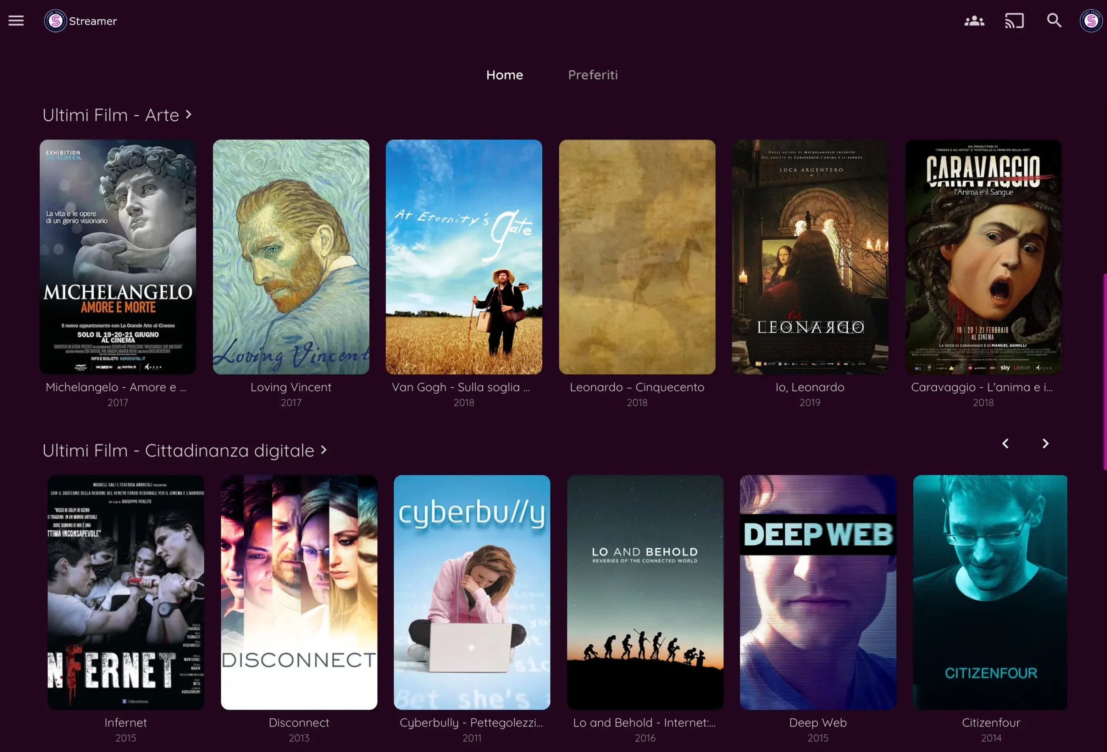
Task: Open the Cyberbully poster
Action: click(472, 592)
